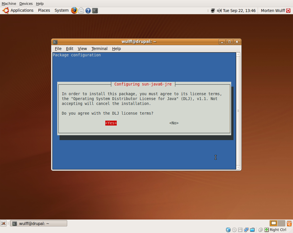Click the volume speaker icon
The image size is (293, 233).
pos(219,11)
